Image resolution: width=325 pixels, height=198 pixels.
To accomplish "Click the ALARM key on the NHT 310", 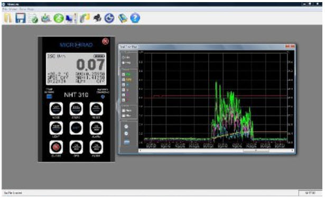I will tap(96, 128).
